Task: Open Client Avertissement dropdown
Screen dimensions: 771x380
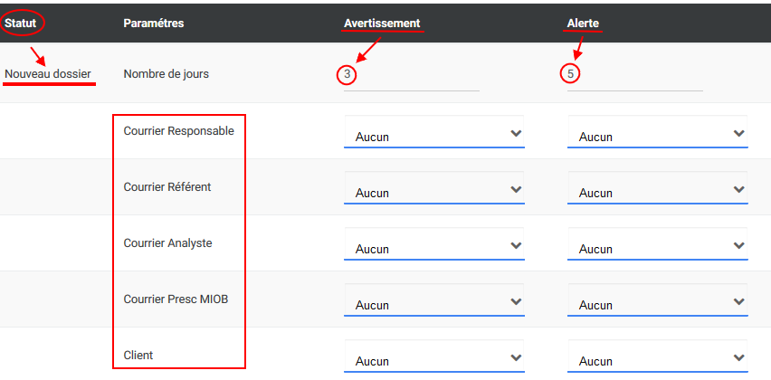Action: [433, 356]
